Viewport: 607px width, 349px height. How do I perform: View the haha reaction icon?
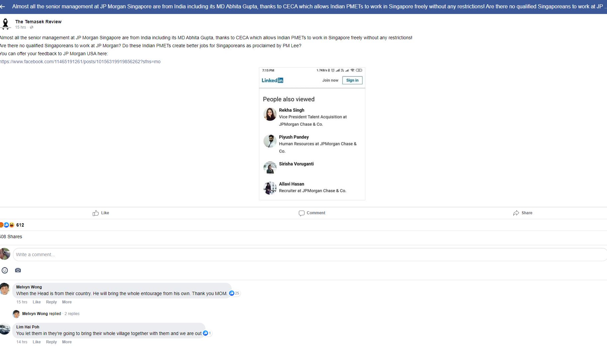coord(12,225)
